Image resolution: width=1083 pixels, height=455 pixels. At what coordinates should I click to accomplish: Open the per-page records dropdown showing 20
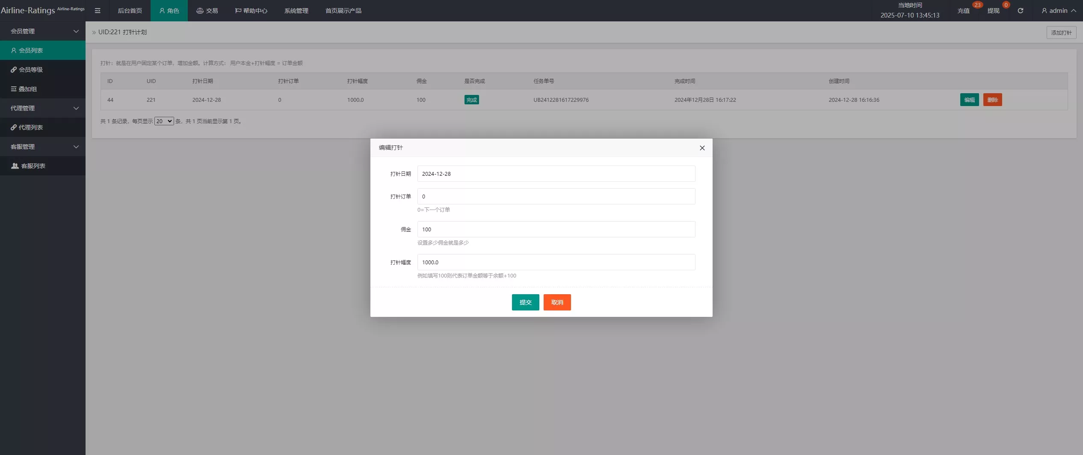click(x=164, y=121)
